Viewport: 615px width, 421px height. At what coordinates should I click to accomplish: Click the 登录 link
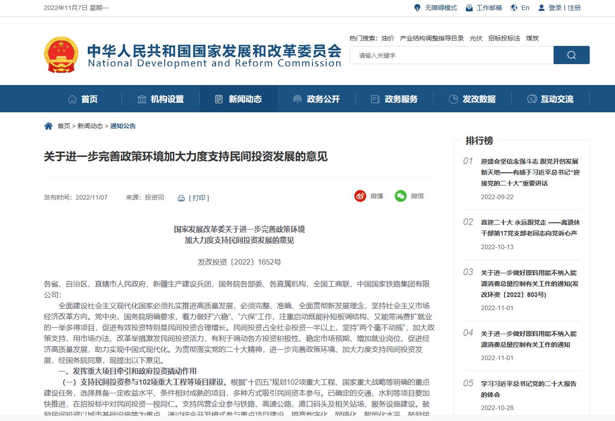[555, 8]
